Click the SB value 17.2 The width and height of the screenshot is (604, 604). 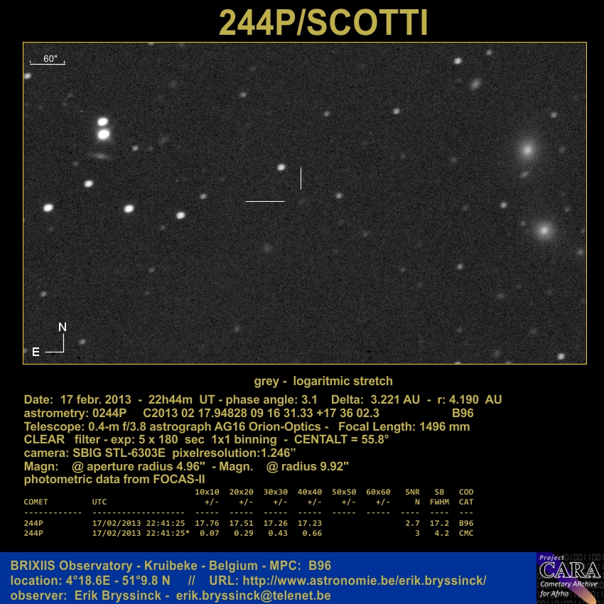[x=440, y=523]
